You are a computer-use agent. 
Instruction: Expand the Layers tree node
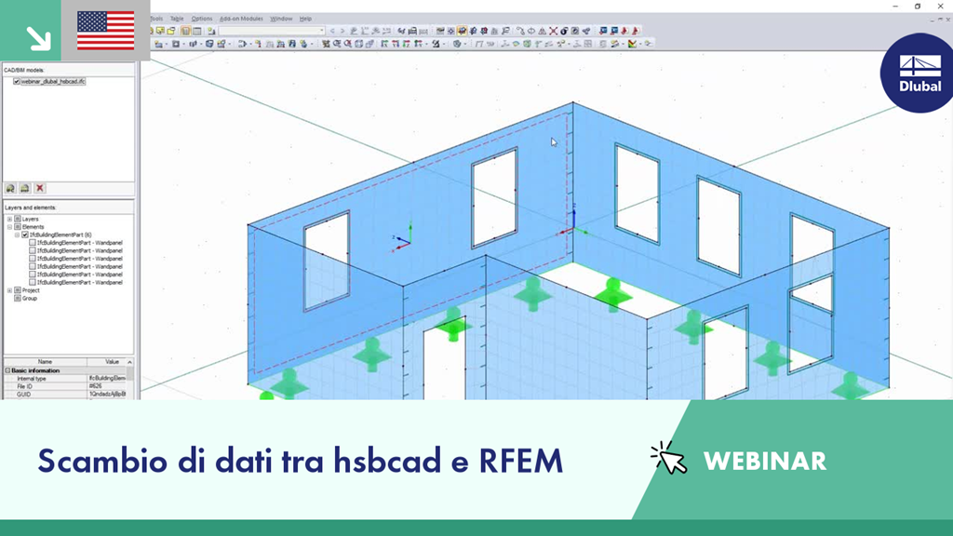(9, 219)
